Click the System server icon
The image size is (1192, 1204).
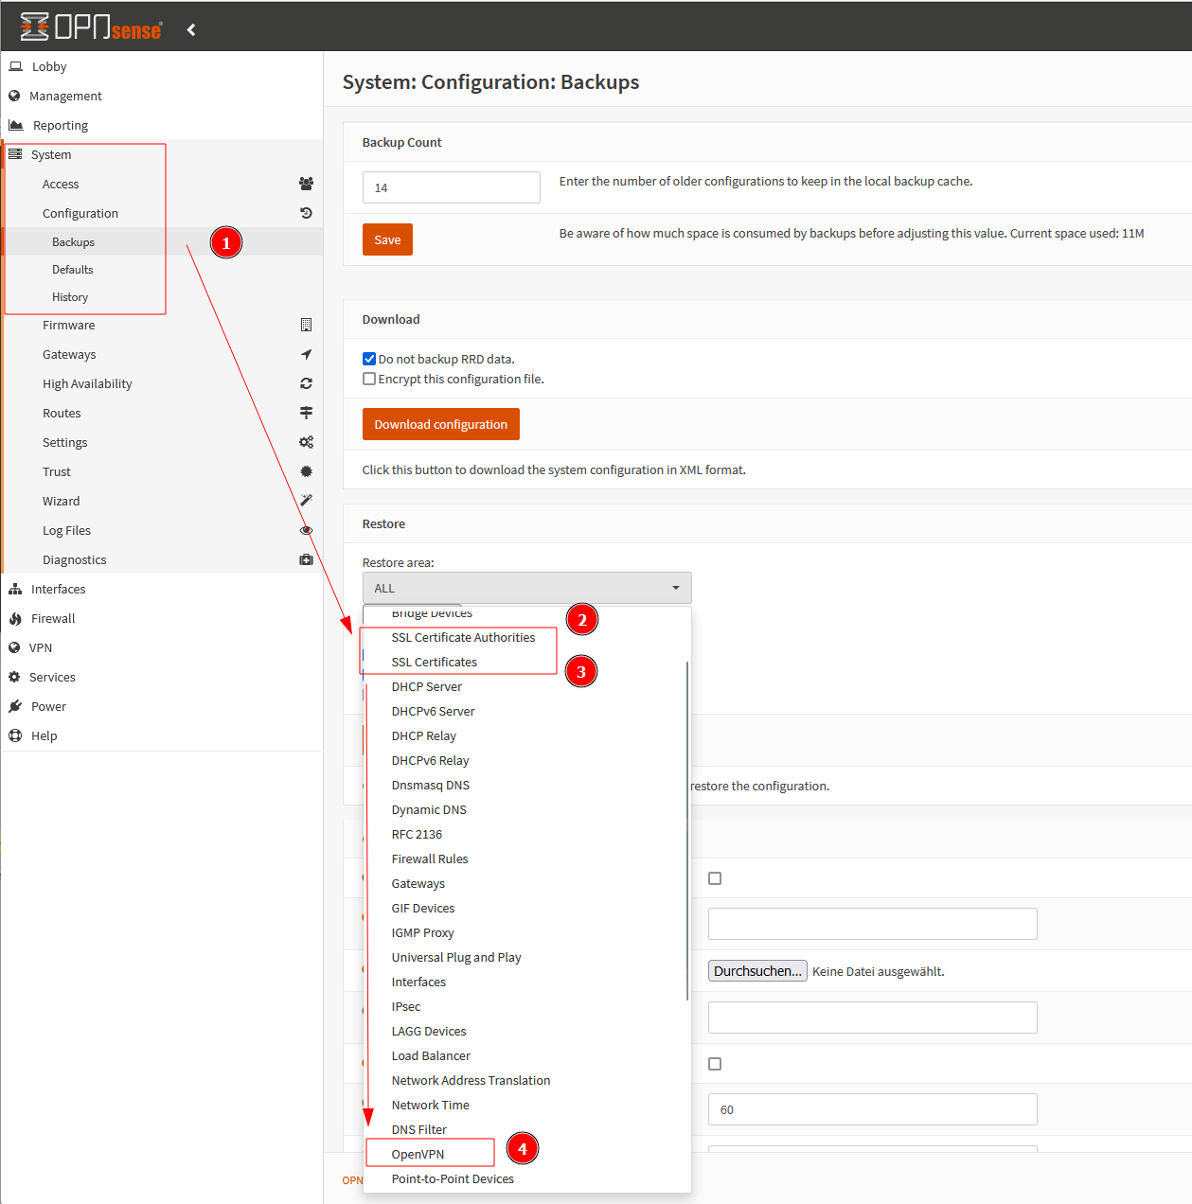coord(15,154)
